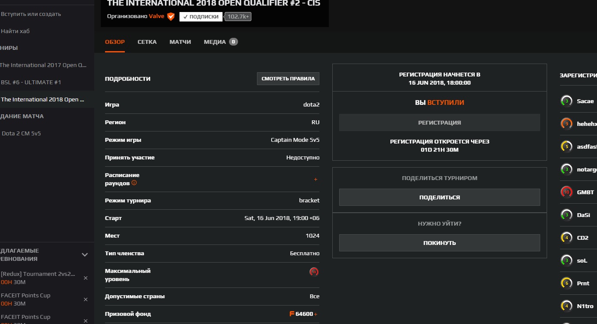Screen dimensions: 597x324
Task: Click Prnt's yellow level 6 badge
Action: pyautogui.click(x=566, y=283)
